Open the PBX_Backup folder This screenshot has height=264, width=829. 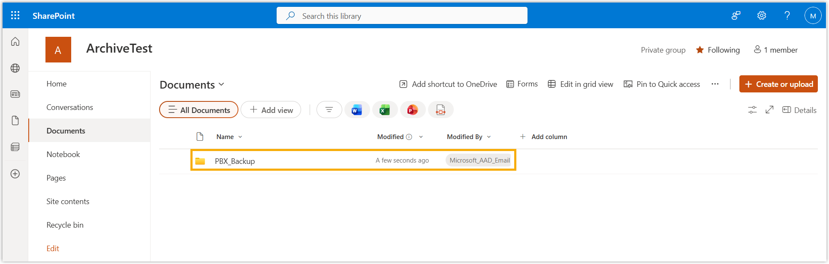click(235, 161)
